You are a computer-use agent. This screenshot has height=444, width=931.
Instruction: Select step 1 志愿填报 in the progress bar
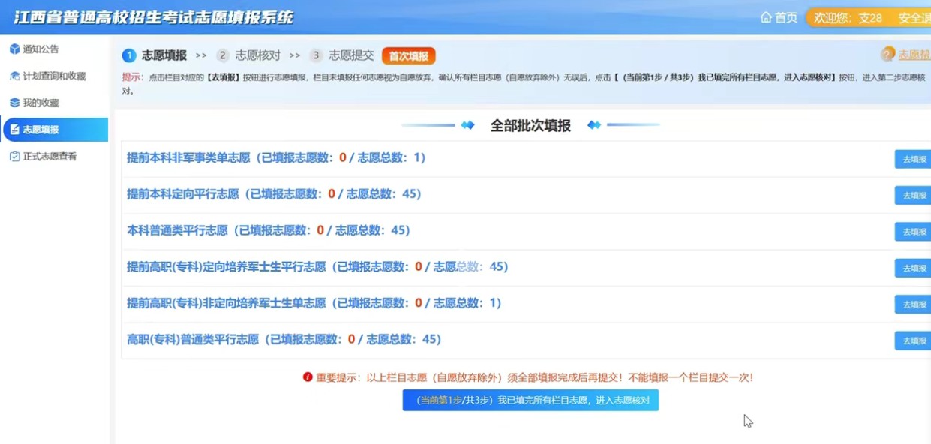point(155,55)
